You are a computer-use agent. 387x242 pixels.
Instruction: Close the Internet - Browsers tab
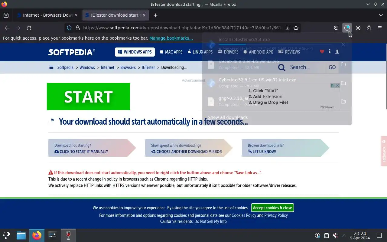click(x=76, y=15)
